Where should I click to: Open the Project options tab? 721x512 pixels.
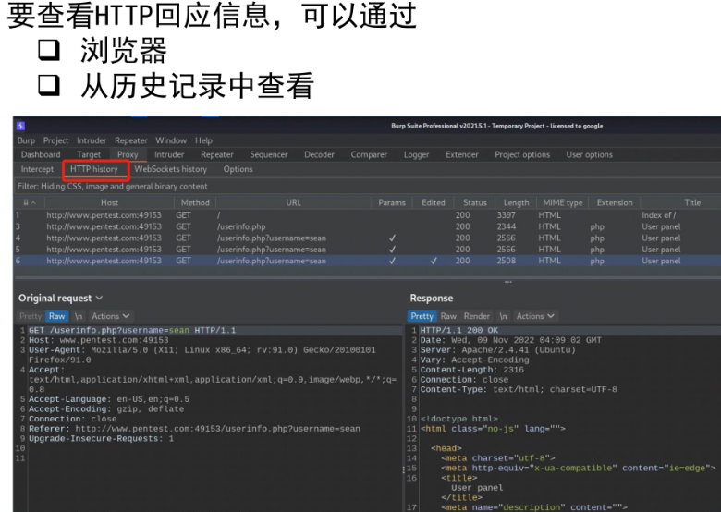pos(522,155)
